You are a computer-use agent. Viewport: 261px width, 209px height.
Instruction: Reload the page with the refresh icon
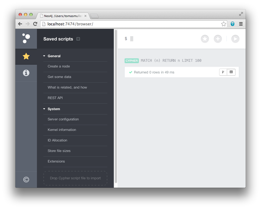(35, 24)
